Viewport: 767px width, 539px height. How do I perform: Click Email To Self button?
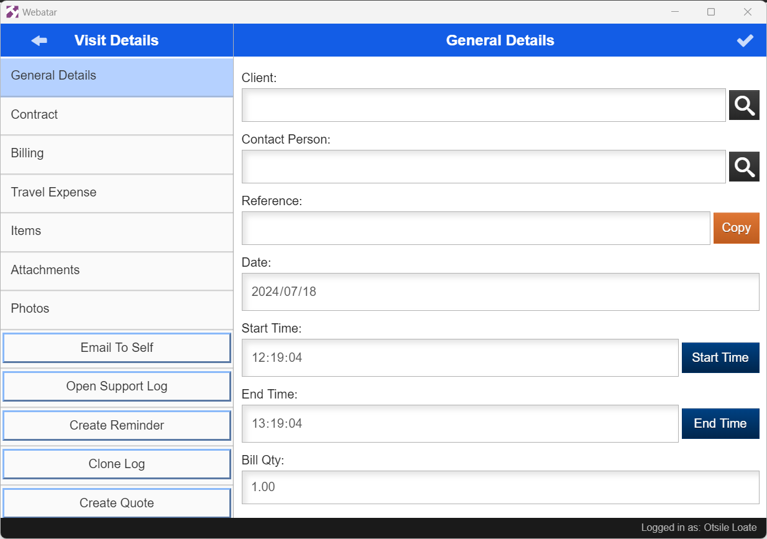pos(117,348)
